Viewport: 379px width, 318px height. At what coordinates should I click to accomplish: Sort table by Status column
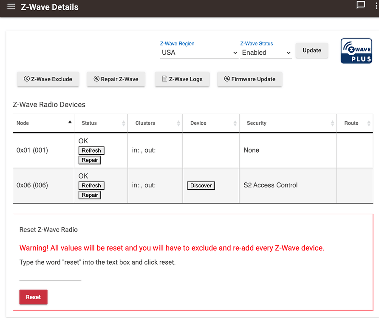point(101,123)
